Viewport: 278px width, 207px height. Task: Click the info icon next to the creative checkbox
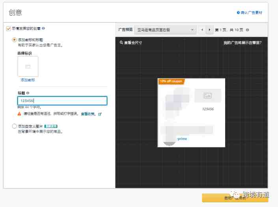click(43, 28)
